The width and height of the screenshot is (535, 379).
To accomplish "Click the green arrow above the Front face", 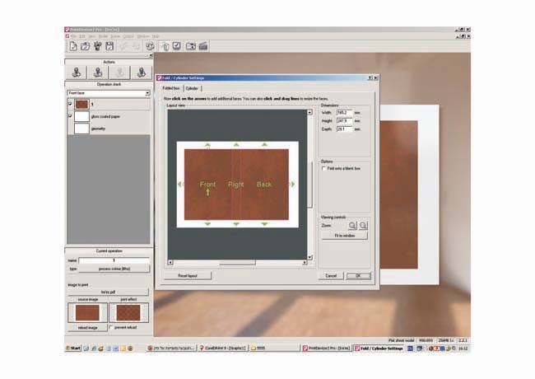I will [207, 145].
